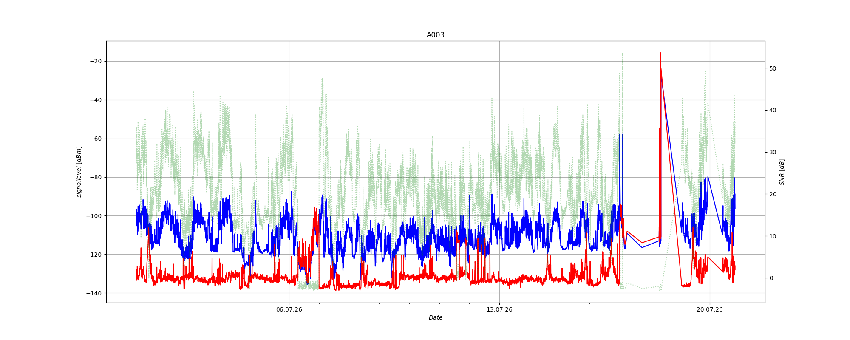This screenshot has width=850, height=340.
Task: Click the 0 tick on the SNR axis
Action: click(771, 278)
